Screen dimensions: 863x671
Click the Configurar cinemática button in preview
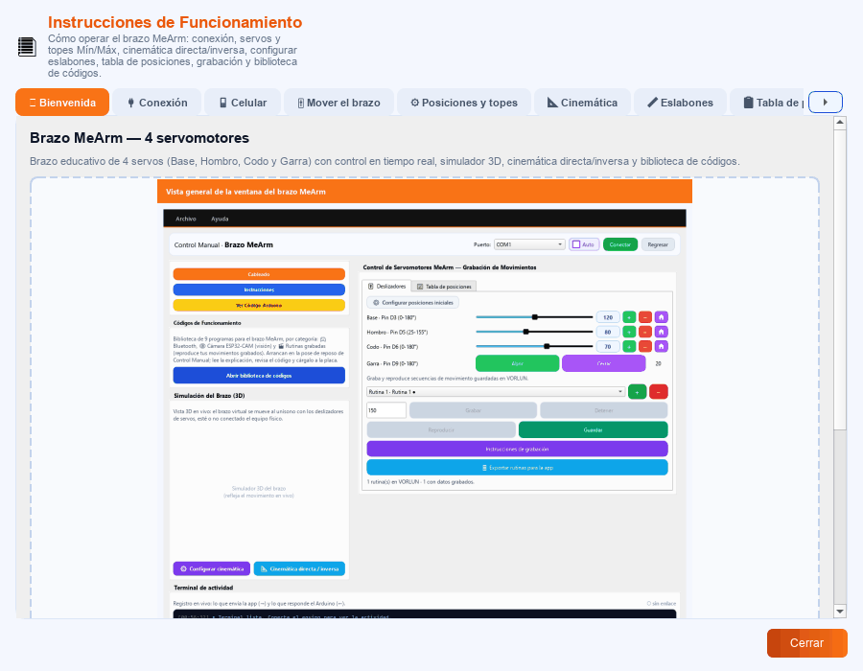(x=212, y=568)
